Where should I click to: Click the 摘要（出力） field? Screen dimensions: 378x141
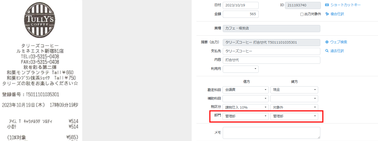pyautogui.click(x=271, y=42)
